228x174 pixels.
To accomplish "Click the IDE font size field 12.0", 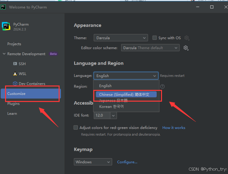I will click(x=102, y=115).
